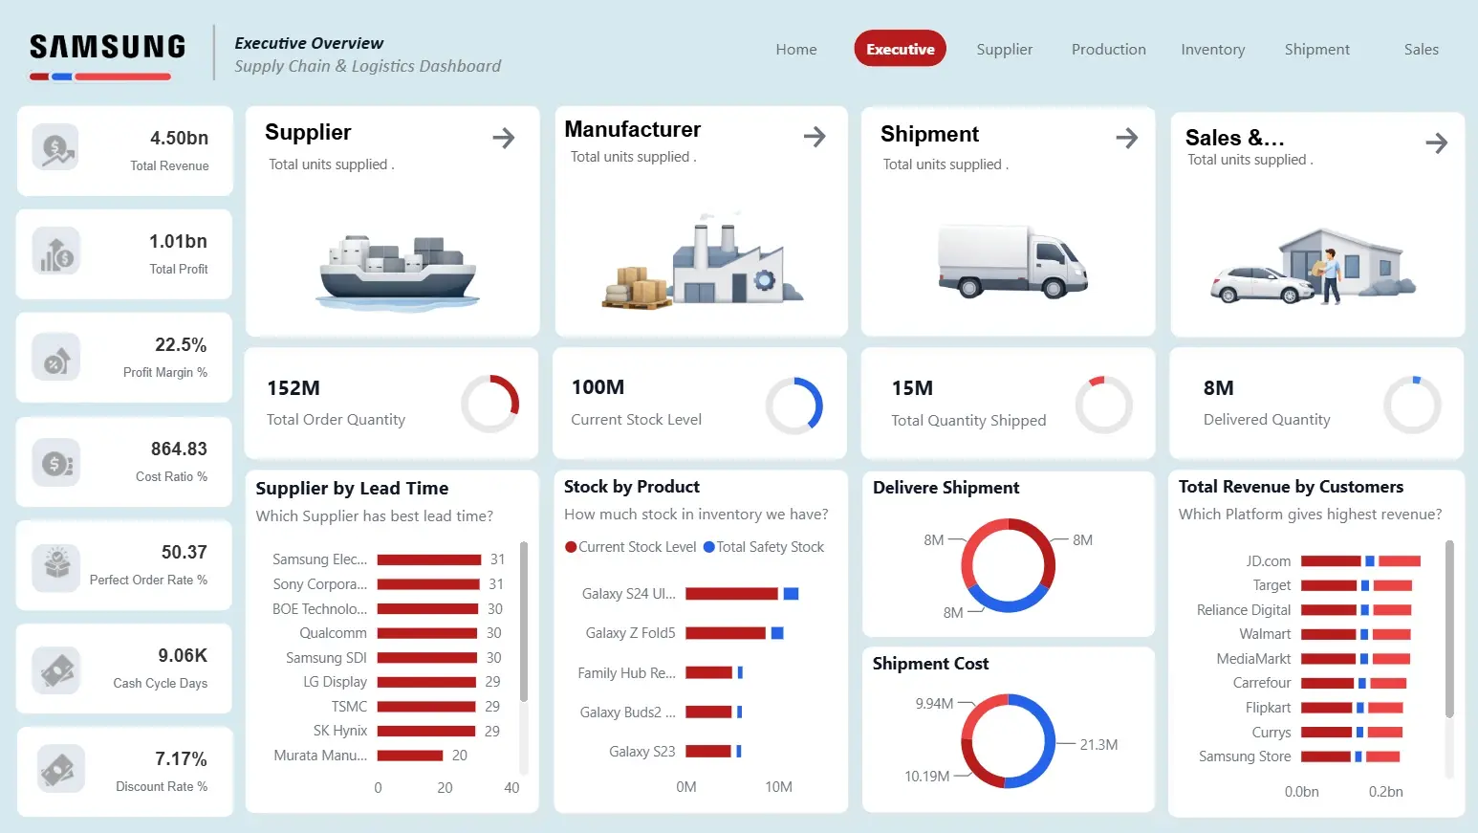
Task: Click the Total Revenue KPI icon
Action: pos(55,149)
